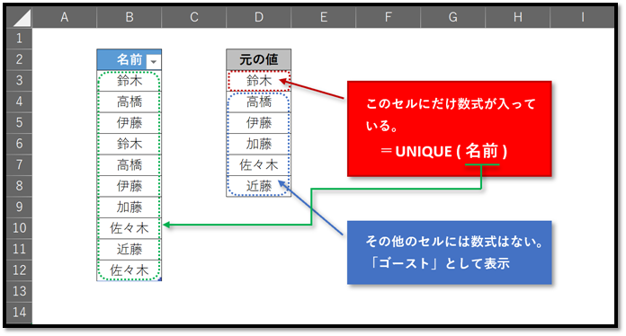Select row 11 header
The height and width of the screenshot is (336, 626).
point(19,250)
